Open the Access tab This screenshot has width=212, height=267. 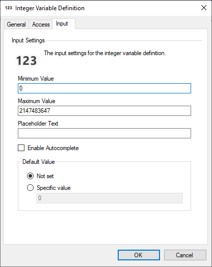[41, 25]
